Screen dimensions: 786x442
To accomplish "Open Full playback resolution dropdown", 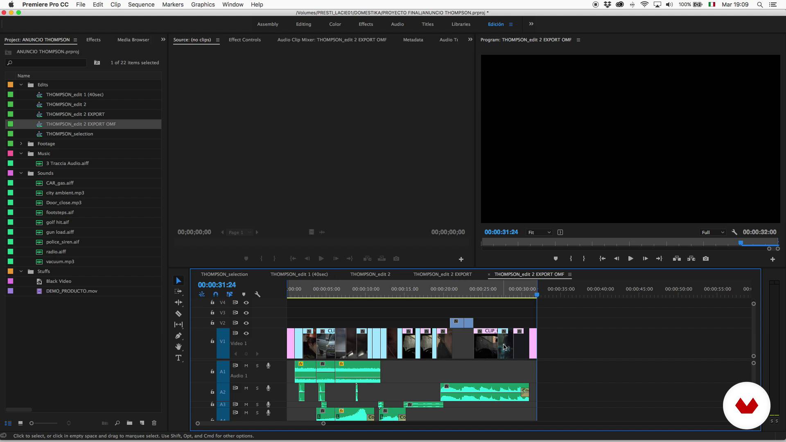I will [713, 232].
